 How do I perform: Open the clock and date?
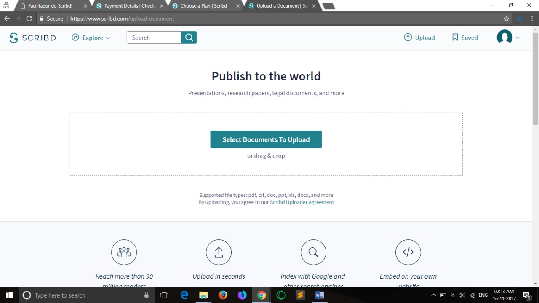pyautogui.click(x=504, y=295)
